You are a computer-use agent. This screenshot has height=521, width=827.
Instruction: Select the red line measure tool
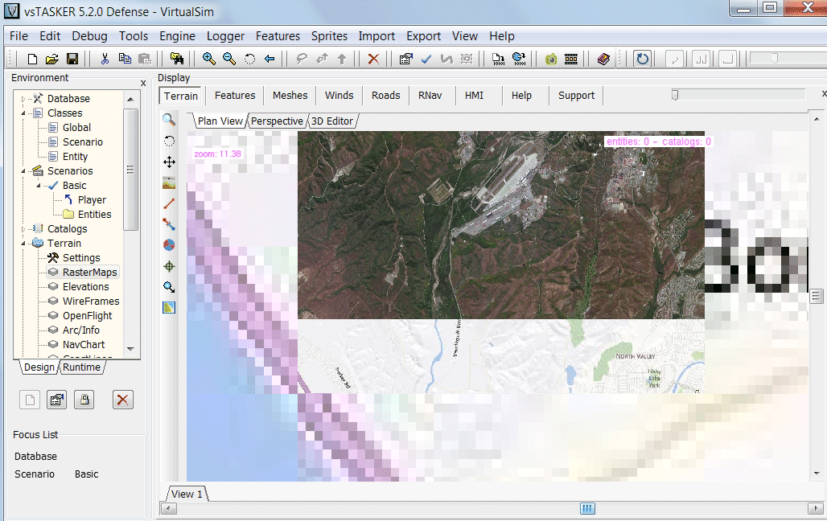(x=169, y=203)
